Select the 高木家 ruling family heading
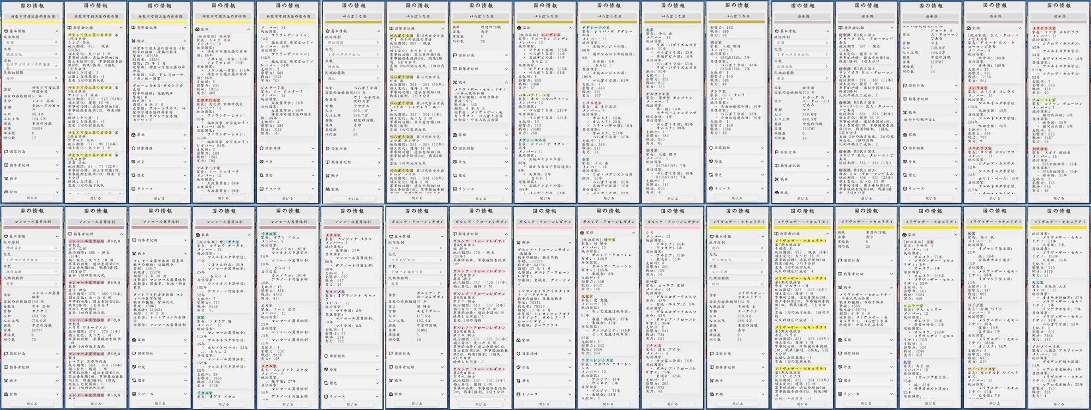1091x410 pixels. click(224, 36)
